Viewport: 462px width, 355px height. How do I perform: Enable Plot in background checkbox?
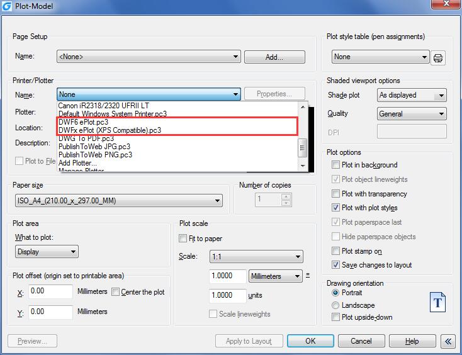[x=336, y=165]
